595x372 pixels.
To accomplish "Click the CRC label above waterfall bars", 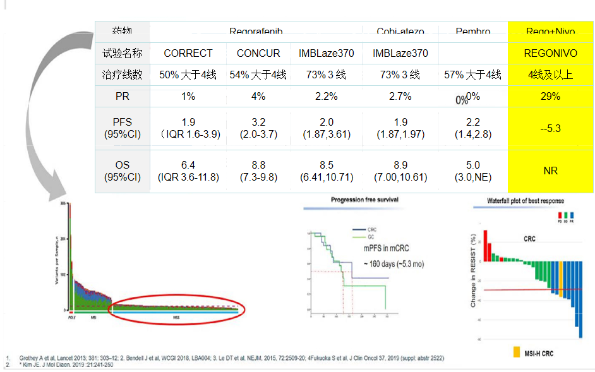I will coord(529,239).
